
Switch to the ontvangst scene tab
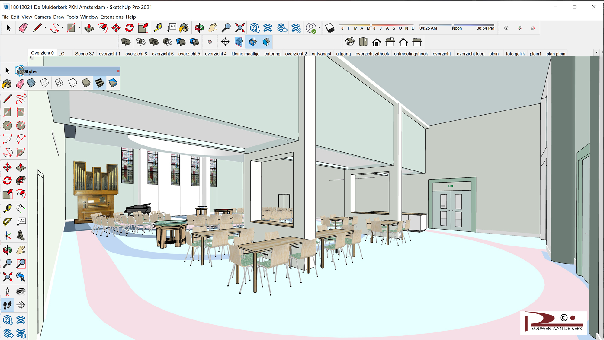click(x=321, y=54)
